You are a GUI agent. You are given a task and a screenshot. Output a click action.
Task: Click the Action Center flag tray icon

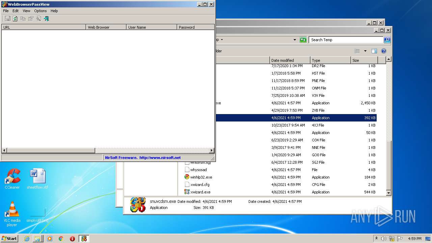(x=400, y=239)
